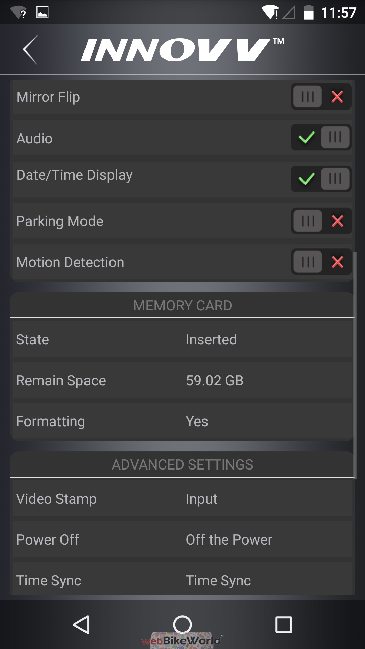Tap Input for Video Stamp
The height and width of the screenshot is (649, 365).
201,499
